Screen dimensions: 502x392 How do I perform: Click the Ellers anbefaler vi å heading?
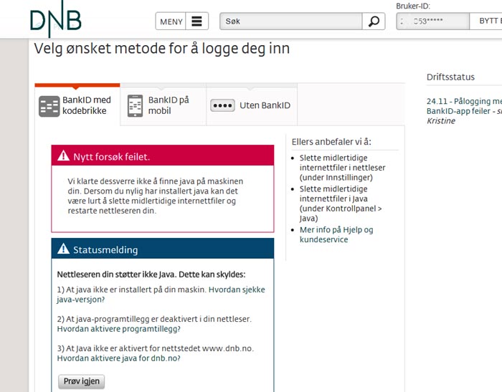click(331, 142)
